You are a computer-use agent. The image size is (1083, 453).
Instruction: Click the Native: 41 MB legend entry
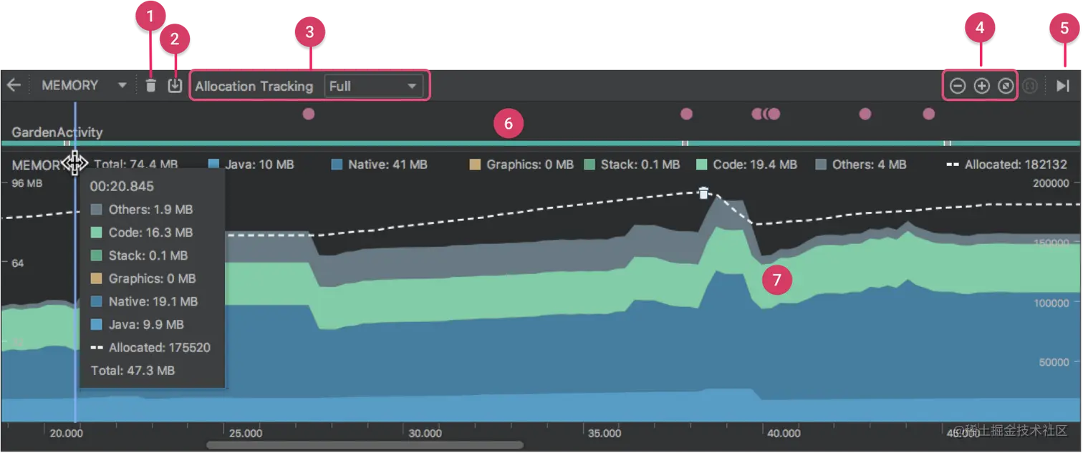(379, 165)
